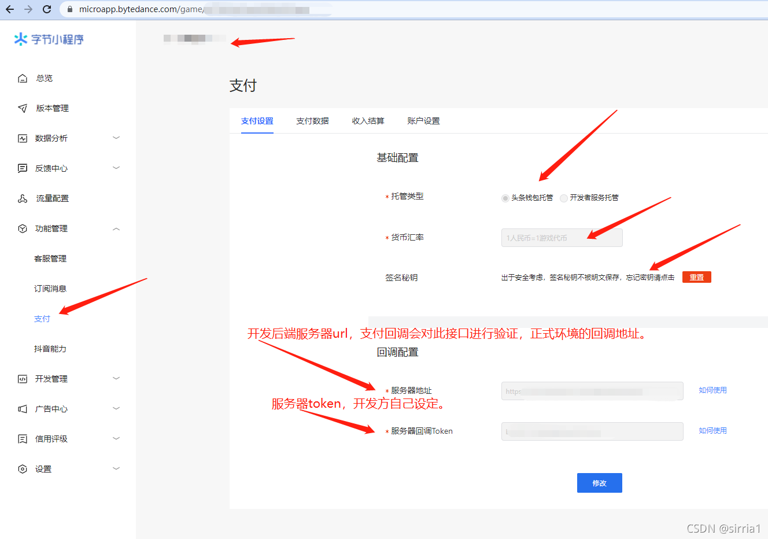Open 订阅消息 in sidebar

click(x=50, y=289)
